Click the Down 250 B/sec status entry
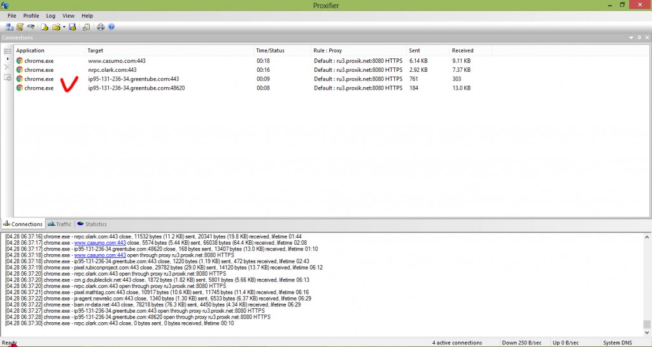 521,343
